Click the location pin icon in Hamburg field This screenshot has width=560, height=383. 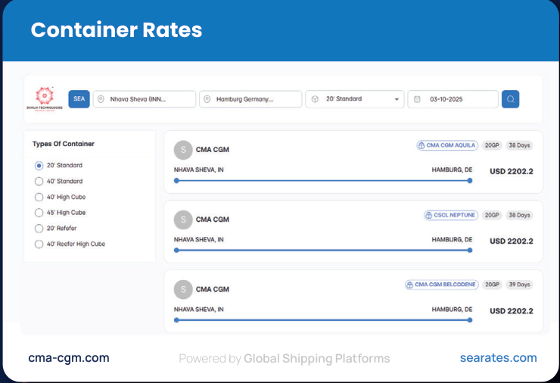coord(207,99)
